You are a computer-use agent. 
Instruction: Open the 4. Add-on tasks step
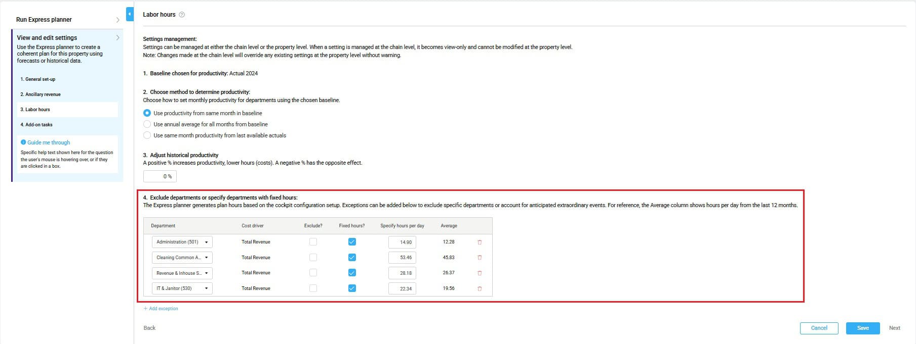pyautogui.click(x=36, y=125)
